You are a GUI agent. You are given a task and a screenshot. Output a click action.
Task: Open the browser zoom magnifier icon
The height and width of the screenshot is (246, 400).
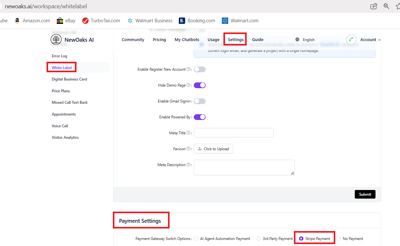click(x=386, y=6)
